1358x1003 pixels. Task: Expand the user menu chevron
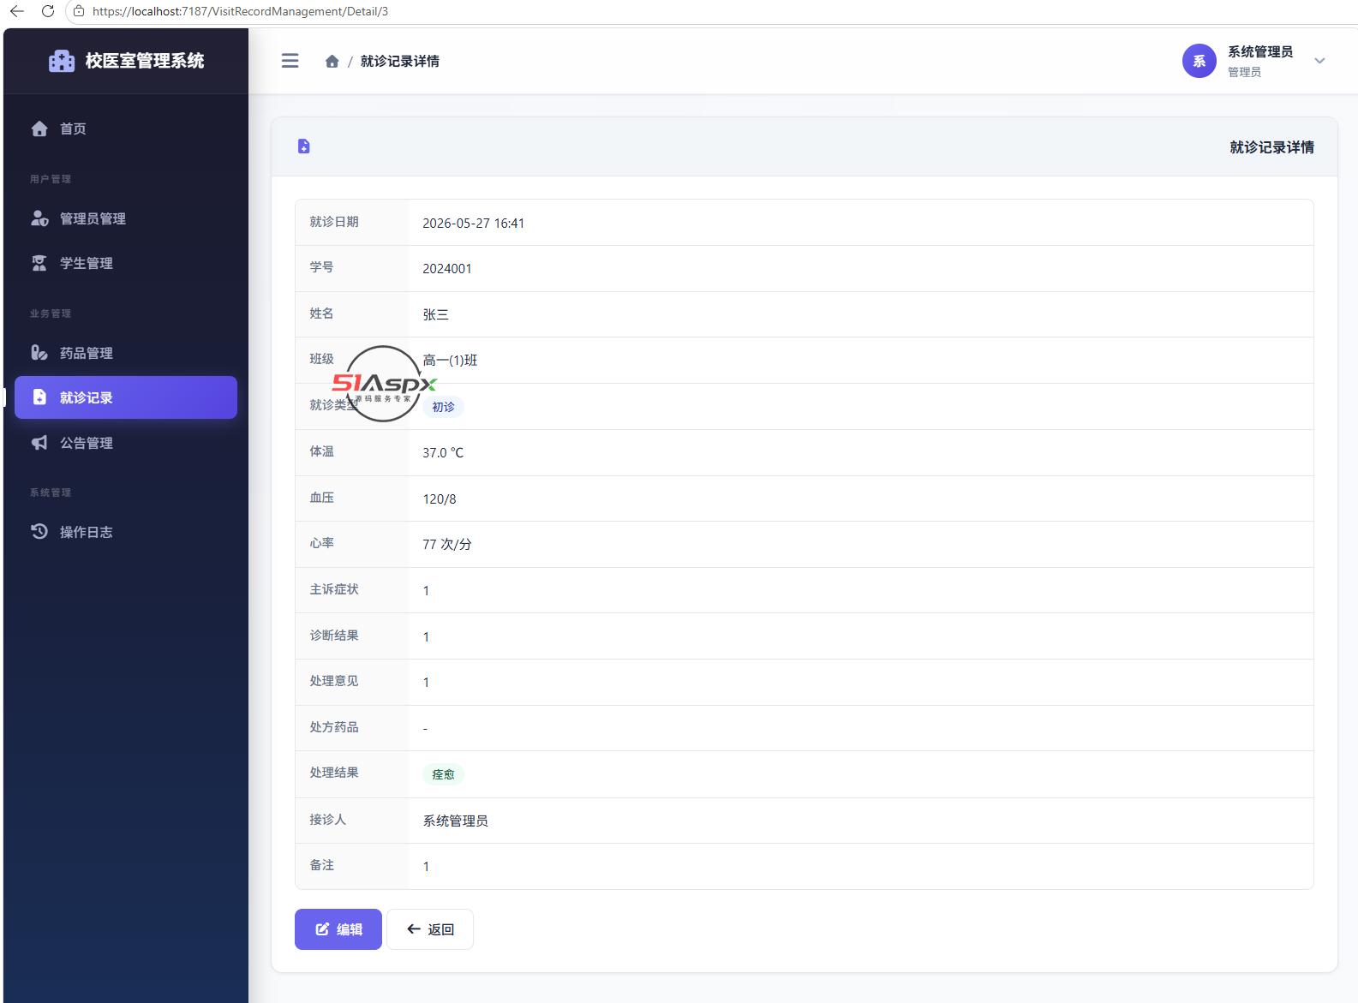coord(1319,61)
